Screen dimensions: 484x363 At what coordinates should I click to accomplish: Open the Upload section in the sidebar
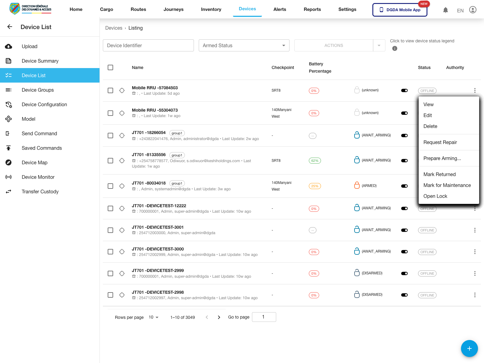(29, 46)
